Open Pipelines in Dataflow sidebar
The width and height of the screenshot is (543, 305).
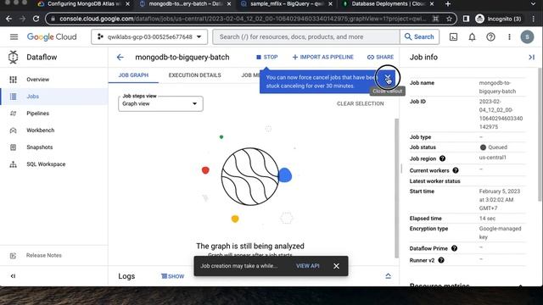[54, 114]
